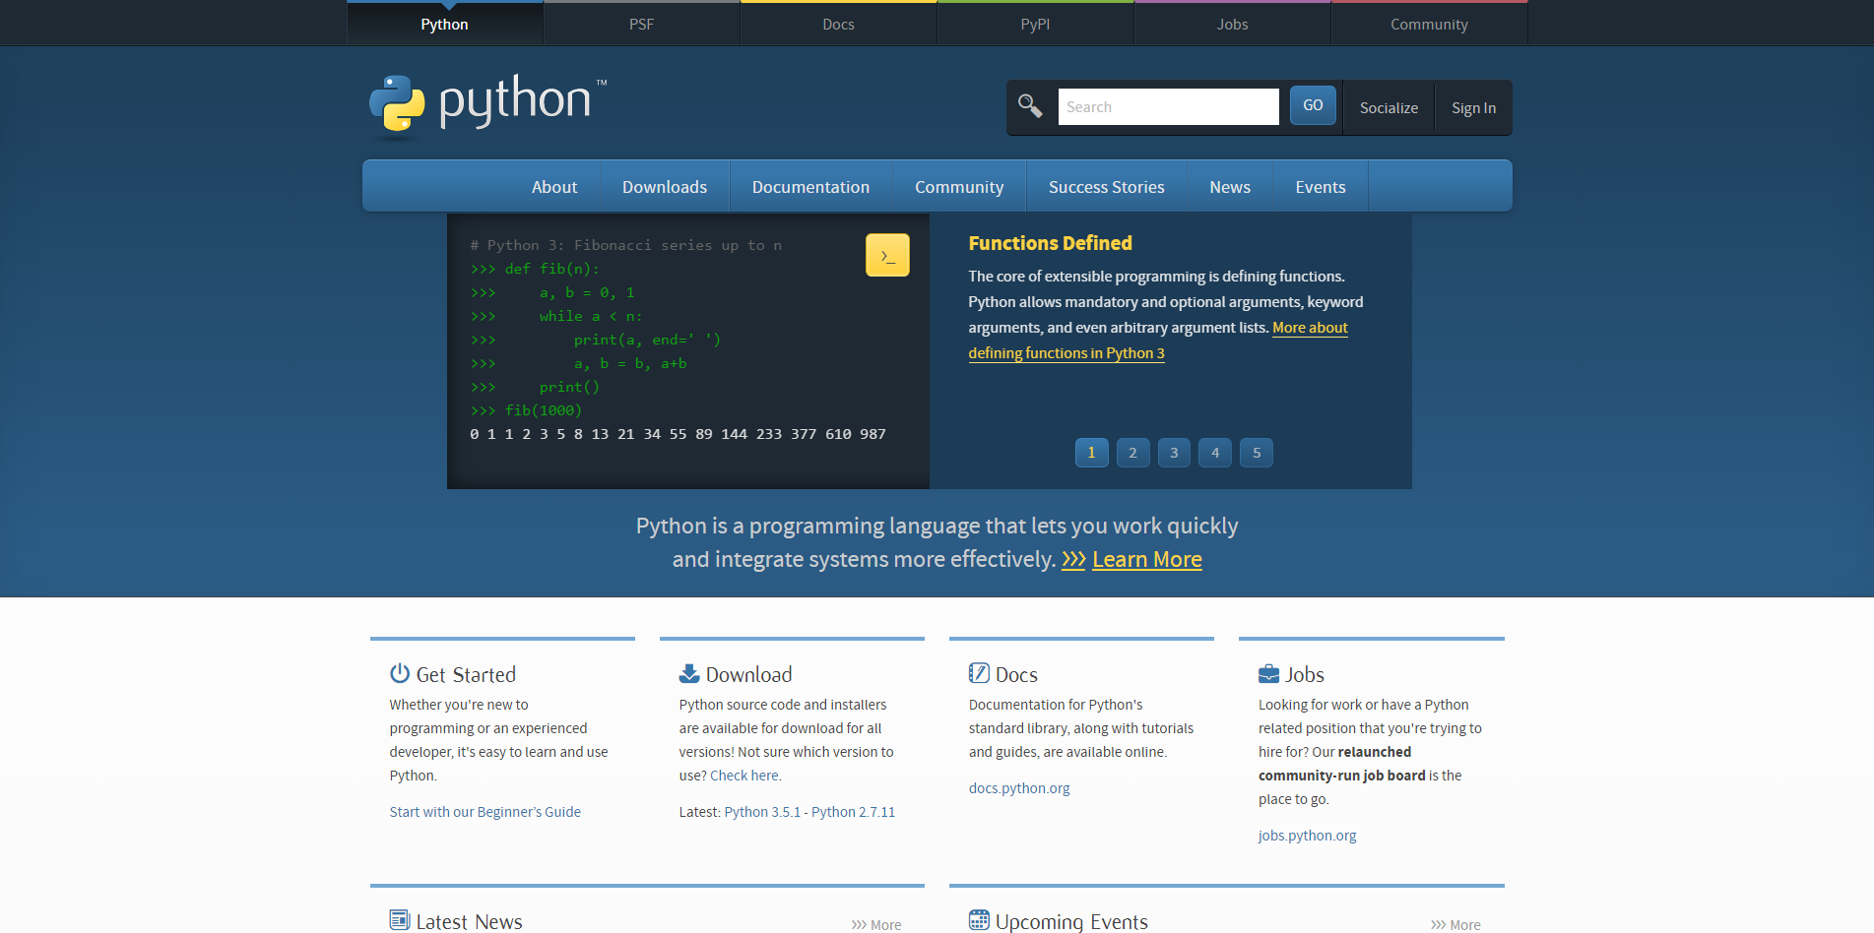1874x933 pixels.
Task: Select slide 5 in the code carousel
Action: tap(1257, 453)
